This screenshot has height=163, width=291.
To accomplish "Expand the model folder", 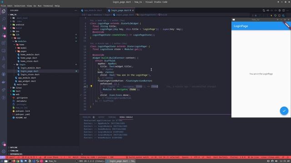I will point(43,48).
